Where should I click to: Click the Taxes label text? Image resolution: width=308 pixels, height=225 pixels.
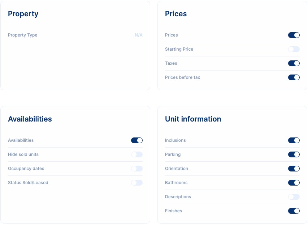pyautogui.click(x=171, y=63)
